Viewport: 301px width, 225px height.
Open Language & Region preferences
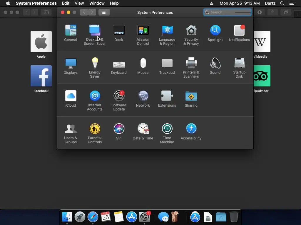tap(167, 35)
